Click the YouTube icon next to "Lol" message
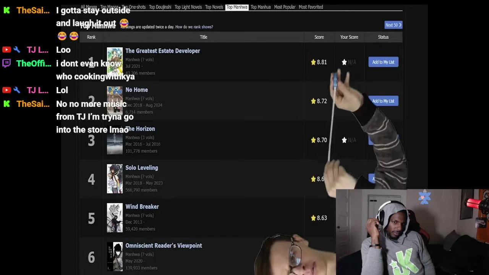The width and height of the screenshot is (489, 275). coord(6,90)
